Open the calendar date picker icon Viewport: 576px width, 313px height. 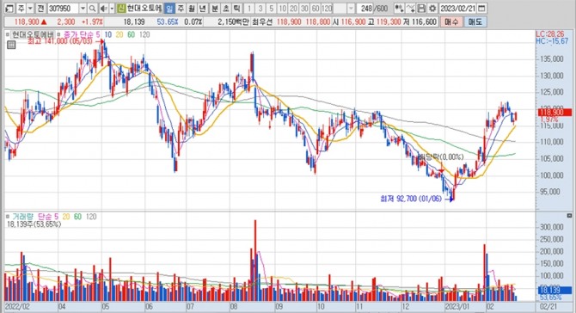[x=482, y=8]
